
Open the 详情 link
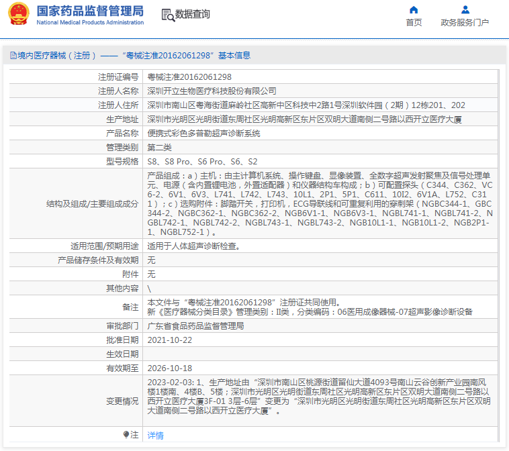[156, 436]
